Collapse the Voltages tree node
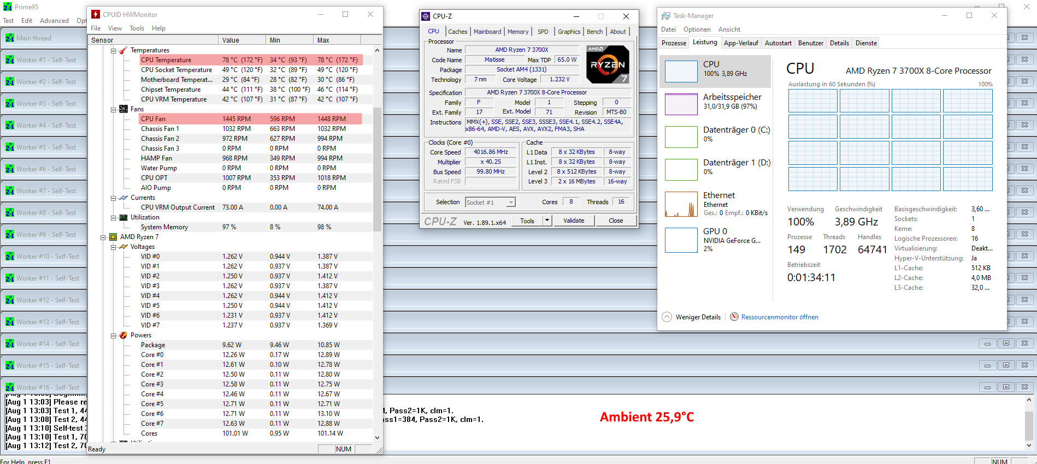The image size is (1037, 464). click(113, 247)
